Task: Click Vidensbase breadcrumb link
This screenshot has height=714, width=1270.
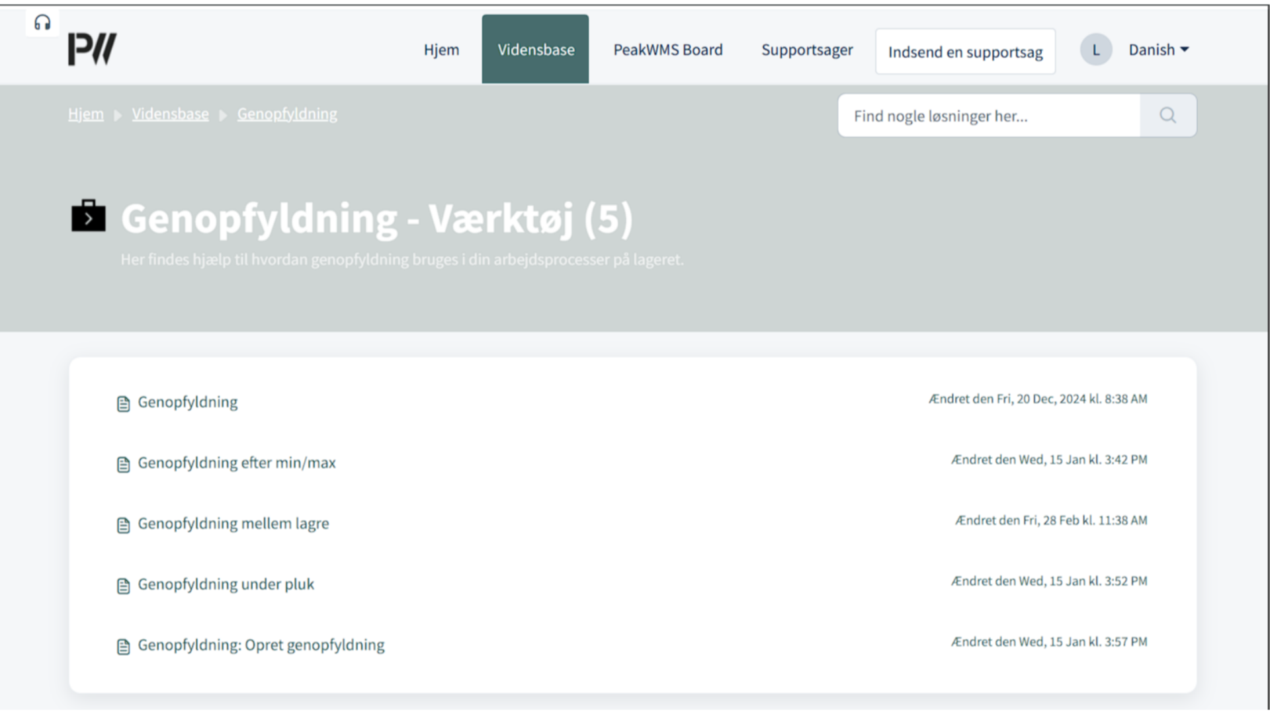Action: [x=170, y=114]
